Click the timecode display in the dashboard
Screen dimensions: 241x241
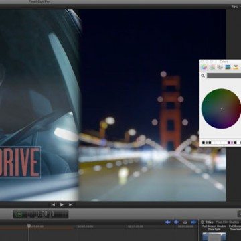click(x=46, y=214)
